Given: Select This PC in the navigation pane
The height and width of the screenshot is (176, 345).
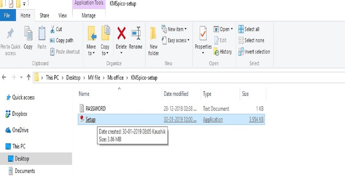Looking at the screenshot, I should 16,146.
